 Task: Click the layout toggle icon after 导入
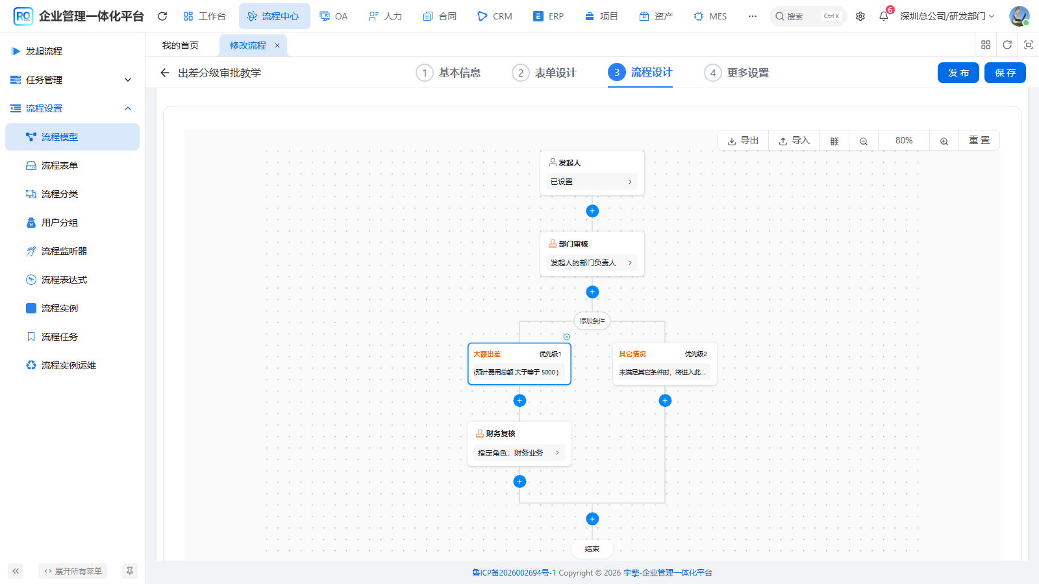point(834,141)
